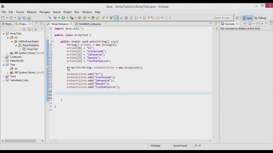Maximize the editor area
273x153 pixels.
tap(215, 24)
